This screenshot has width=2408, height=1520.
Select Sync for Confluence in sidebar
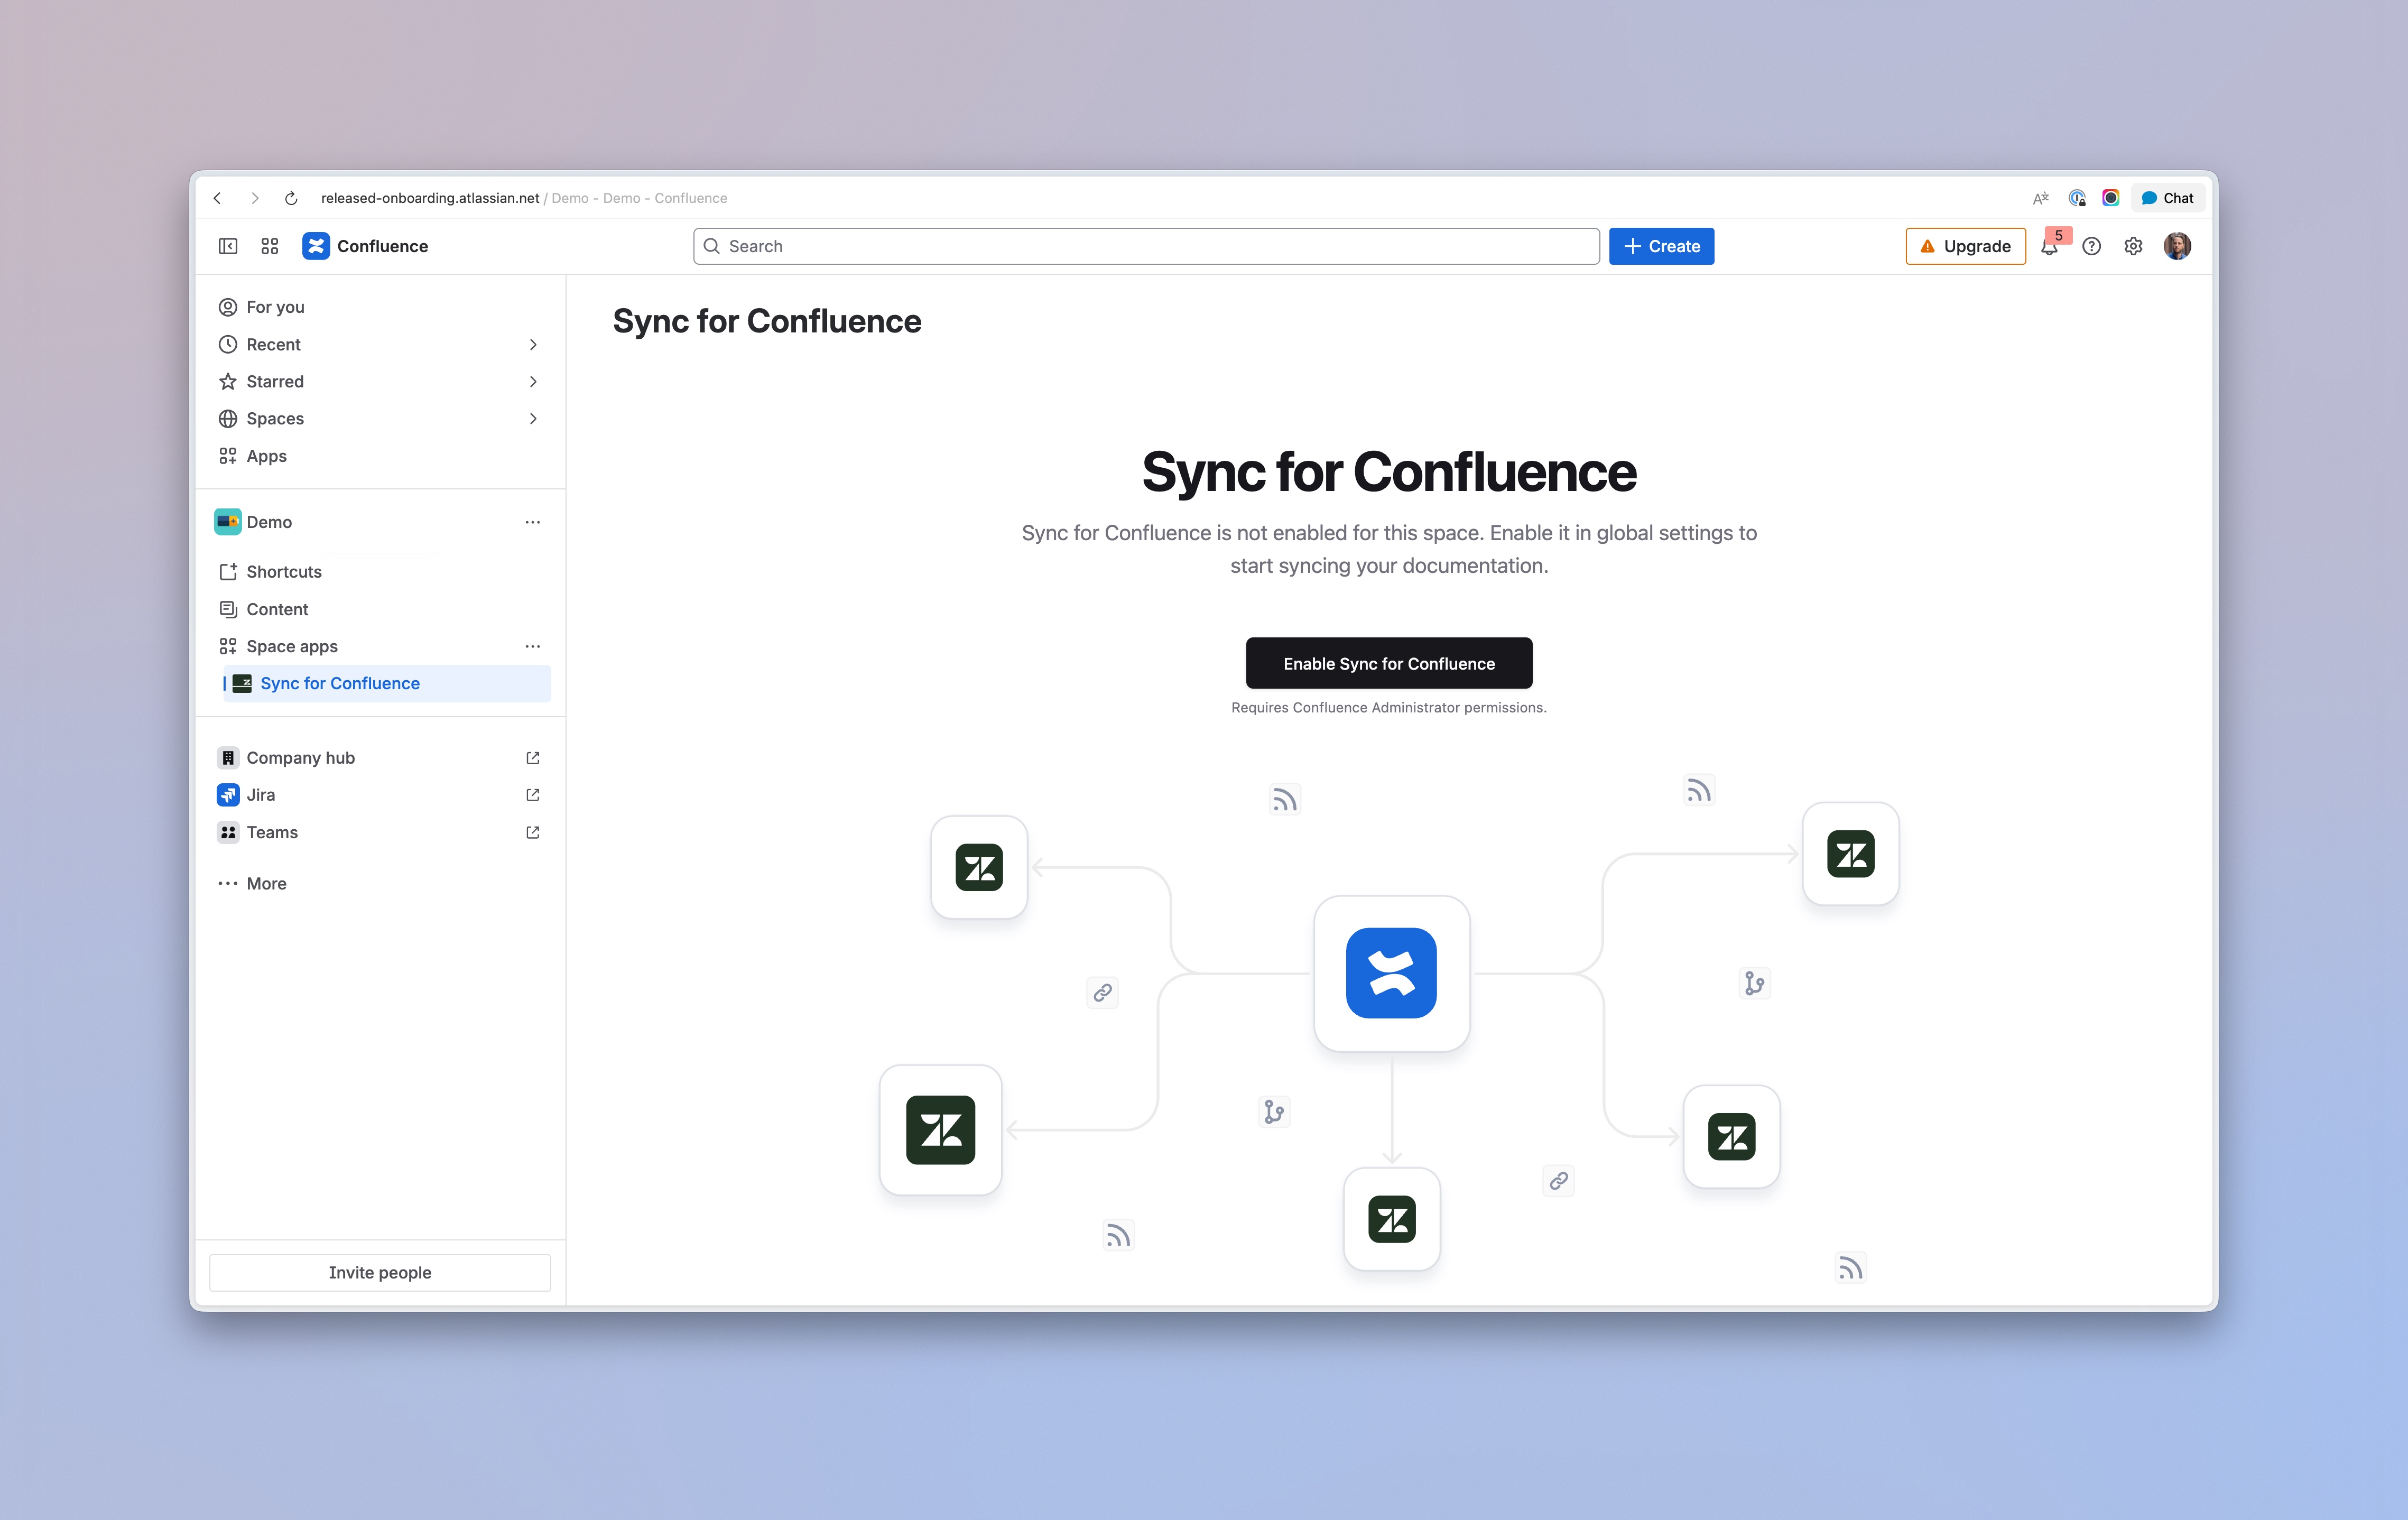coord(340,683)
